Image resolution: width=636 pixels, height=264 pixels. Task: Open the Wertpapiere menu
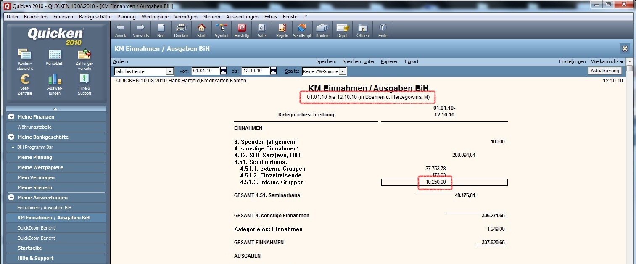[155, 17]
